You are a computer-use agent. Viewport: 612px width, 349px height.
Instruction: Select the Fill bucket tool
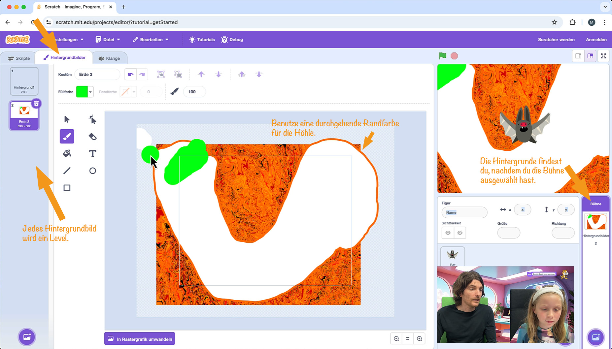pos(67,153)
